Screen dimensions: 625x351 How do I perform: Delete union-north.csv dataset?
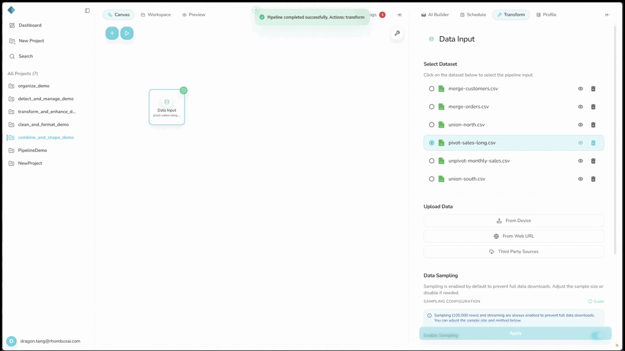pyautogui.click(x=593, y=125)
